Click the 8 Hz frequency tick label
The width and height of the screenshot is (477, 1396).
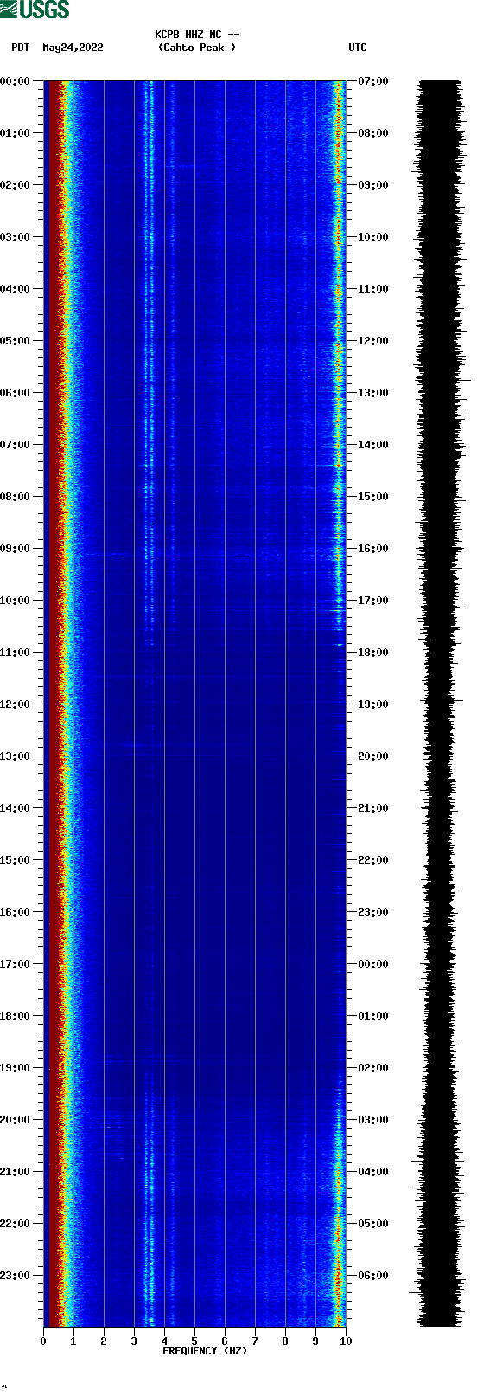[x=285, y=1341]
